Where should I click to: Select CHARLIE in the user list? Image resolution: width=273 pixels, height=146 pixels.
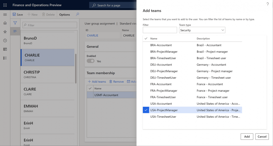pos(47,57)
